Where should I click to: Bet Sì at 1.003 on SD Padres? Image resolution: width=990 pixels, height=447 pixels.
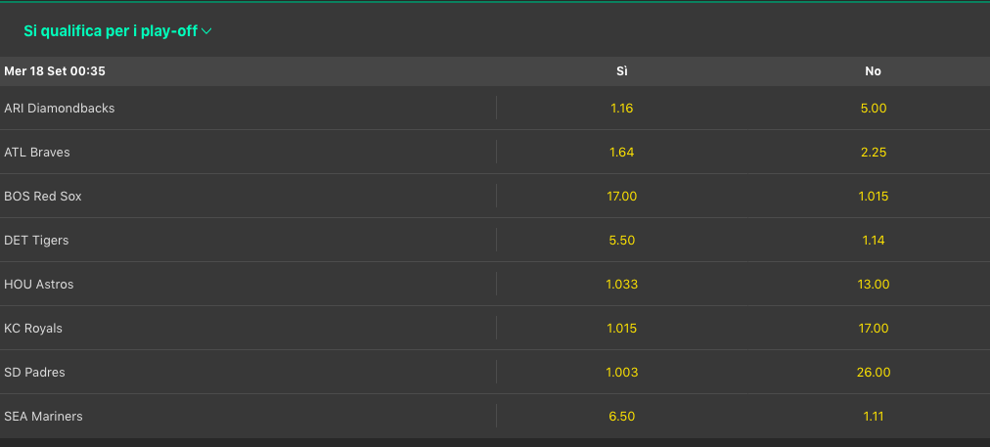621,372
